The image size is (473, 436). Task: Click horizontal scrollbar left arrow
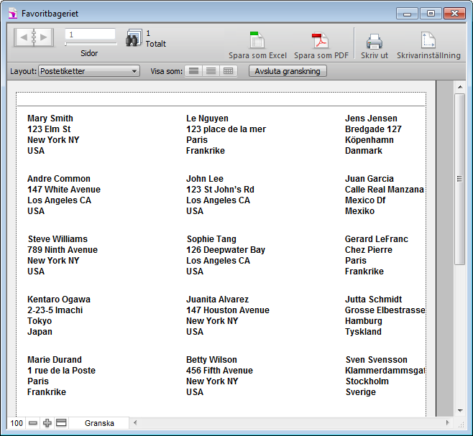point(135,423)
